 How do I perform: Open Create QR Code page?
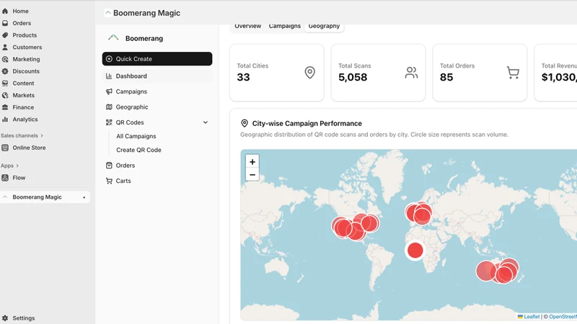(x=138, y=150)
